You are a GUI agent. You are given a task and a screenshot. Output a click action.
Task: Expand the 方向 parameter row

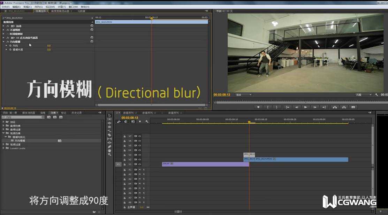point(6,46)
